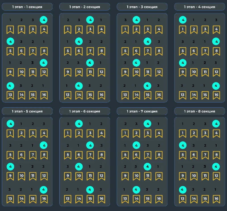Click bookmark 9 in the 7 секция panel
The height and width of the screenshot is (211, 227).
tap(125, 176)
